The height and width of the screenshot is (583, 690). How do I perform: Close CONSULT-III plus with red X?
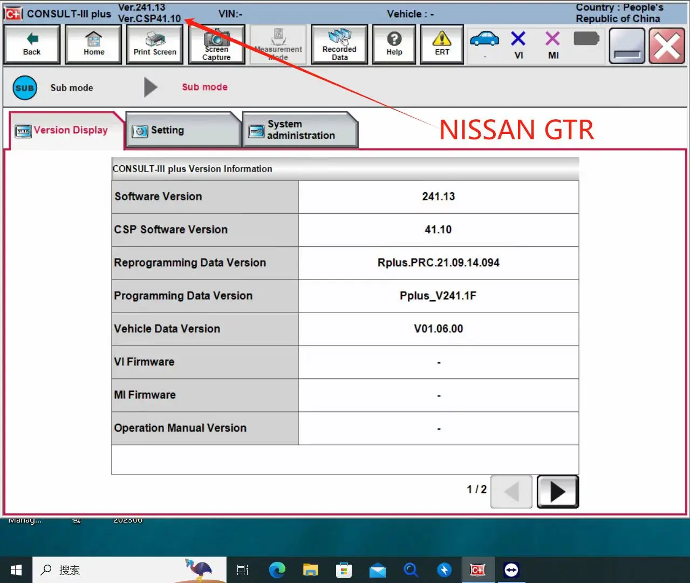(667, 46)
